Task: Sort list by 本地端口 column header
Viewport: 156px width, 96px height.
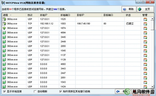Action: 67,15
